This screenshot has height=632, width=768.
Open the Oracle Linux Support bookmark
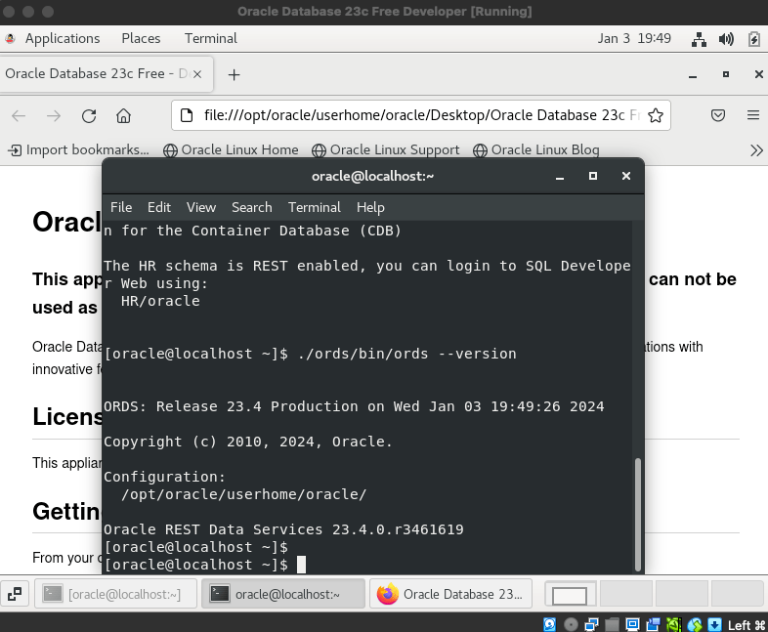tap(385, 149)
